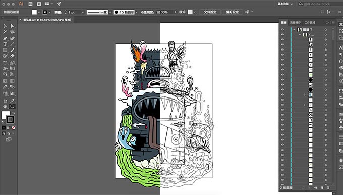Open Adobe Bridge via Br icon
This screenshot has height=195, width=343.
tap(30, 4)
